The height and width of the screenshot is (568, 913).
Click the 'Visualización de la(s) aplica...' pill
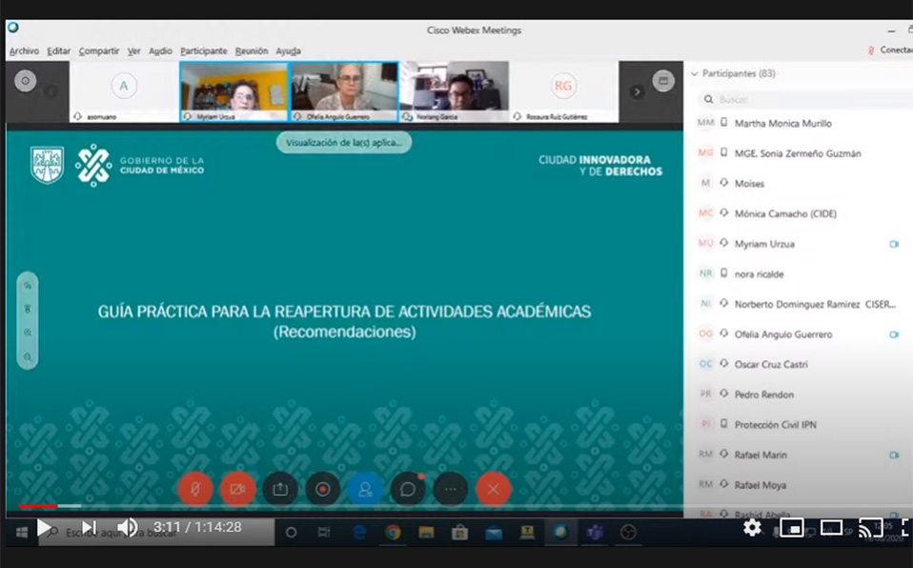pyautogui.click(x=344, y=143)
